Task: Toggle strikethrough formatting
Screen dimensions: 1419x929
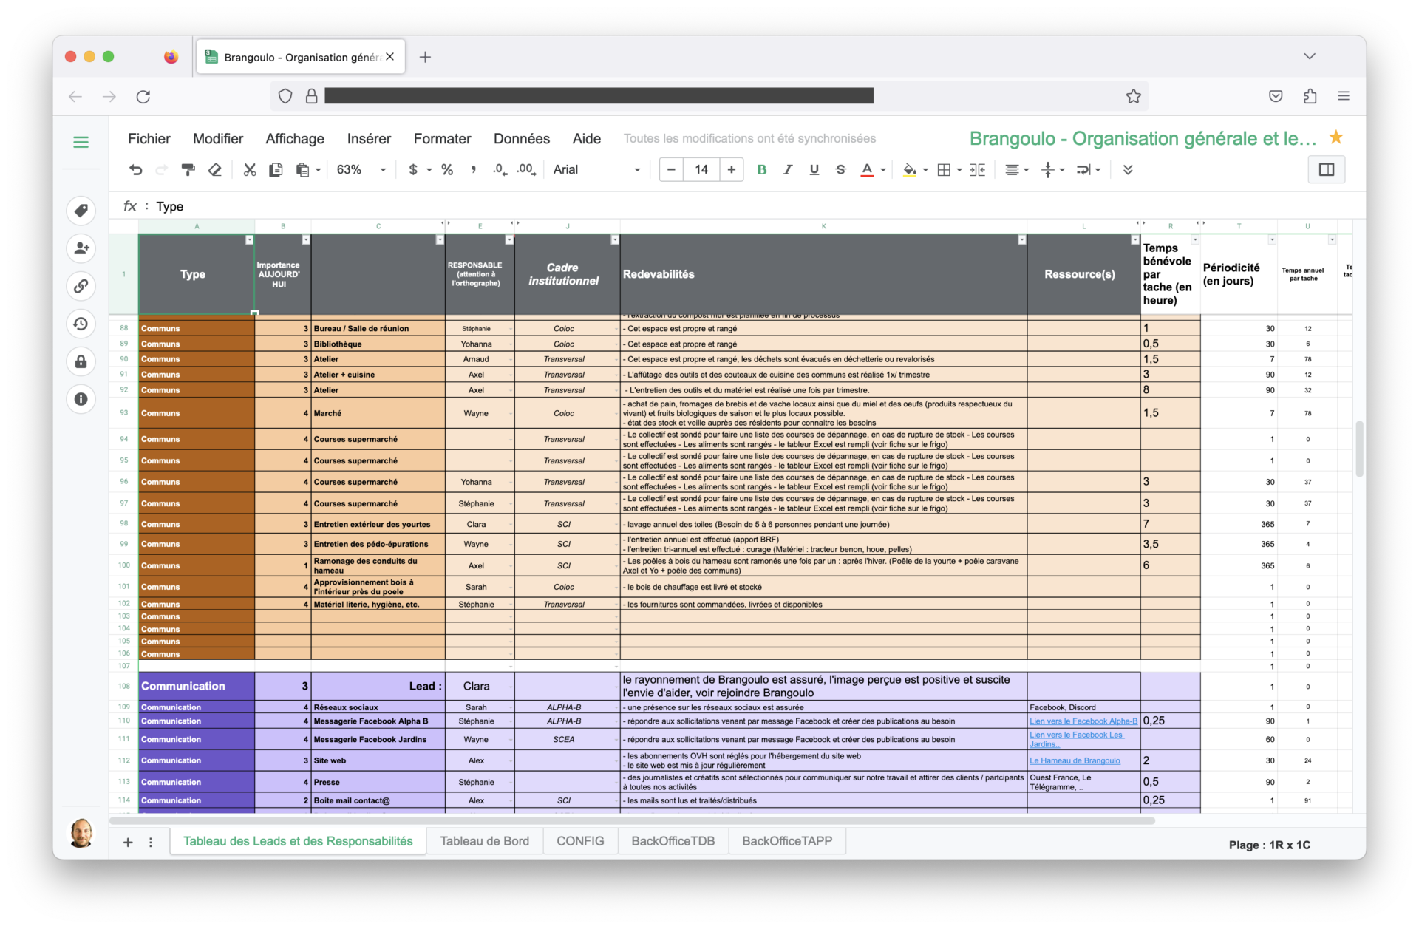Action: [x=840, y=169]
